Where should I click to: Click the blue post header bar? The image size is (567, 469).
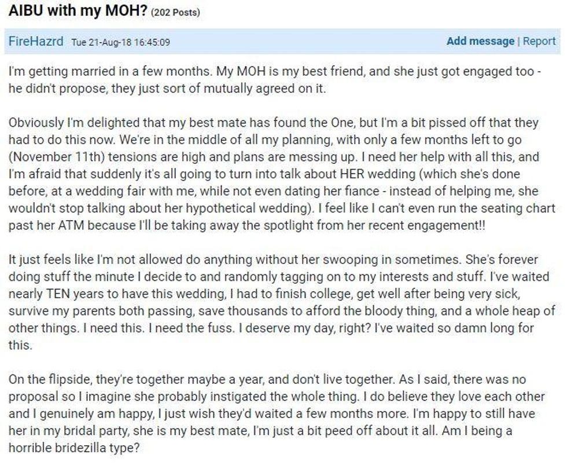coord(282,41)
